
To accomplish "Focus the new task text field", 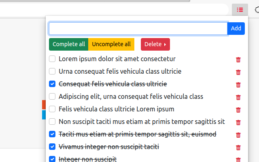I will point(138,28).
